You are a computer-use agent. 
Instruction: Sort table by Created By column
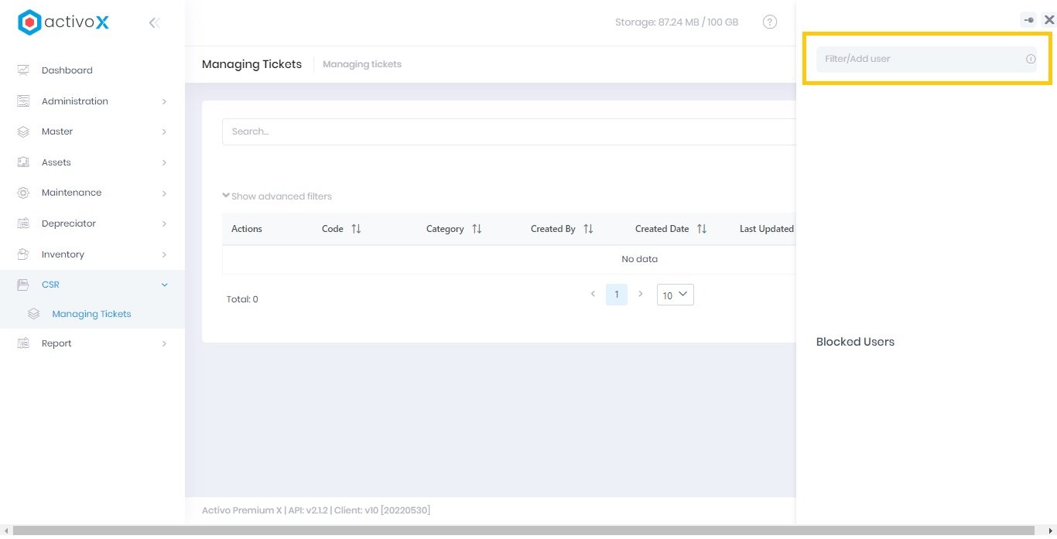tap(588, 229)
